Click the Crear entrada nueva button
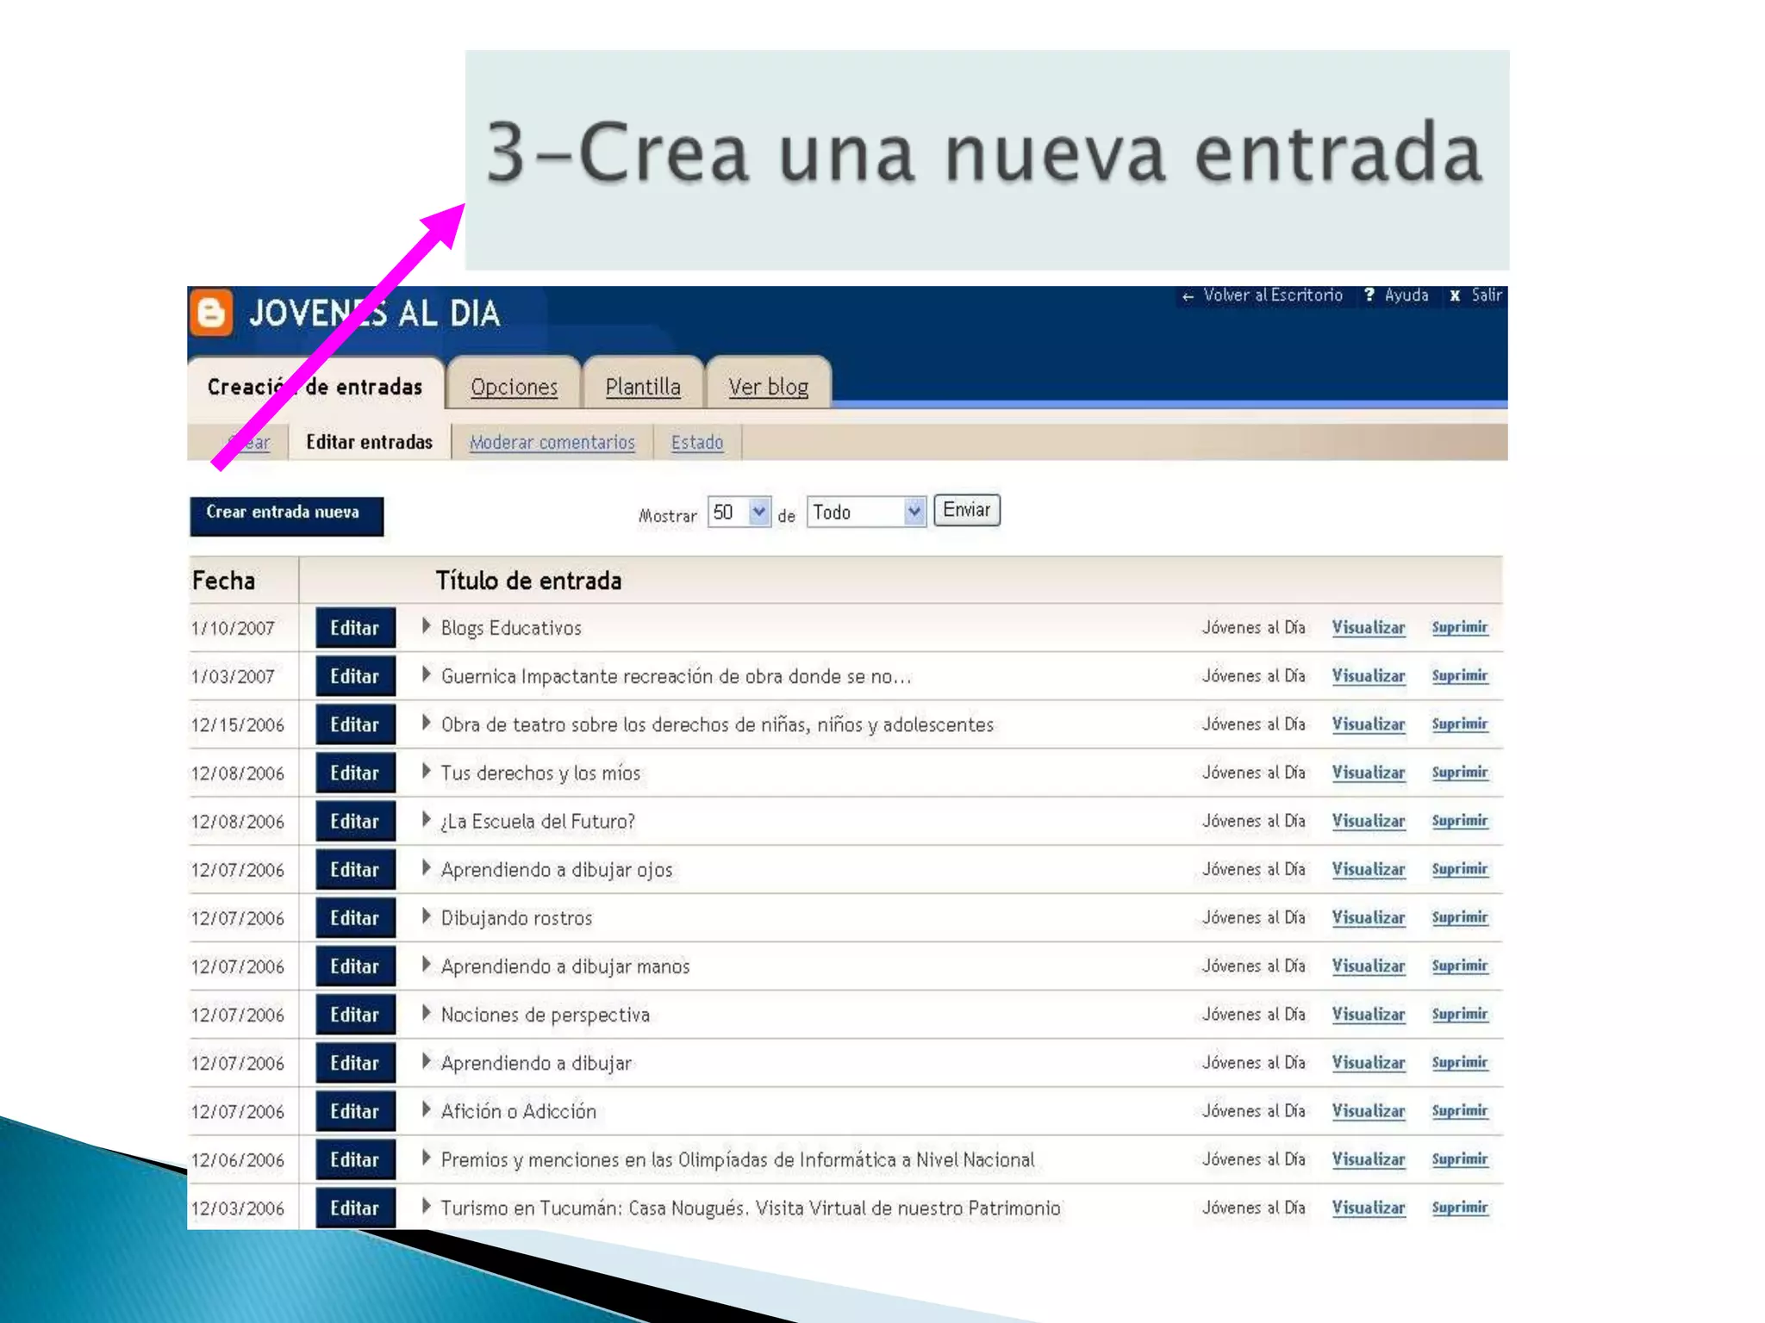Screen dimensions: 1765x1323 (286, 515)
